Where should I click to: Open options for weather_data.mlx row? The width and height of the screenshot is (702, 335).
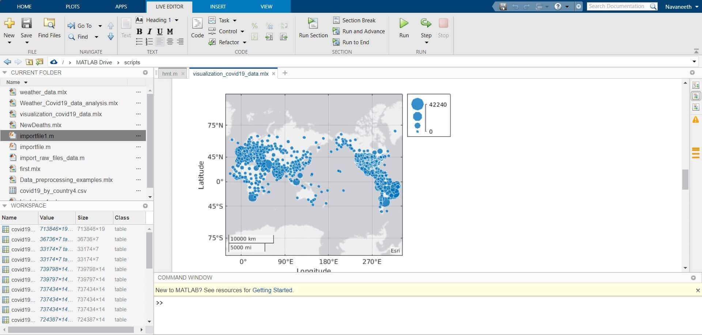(138, 92)
